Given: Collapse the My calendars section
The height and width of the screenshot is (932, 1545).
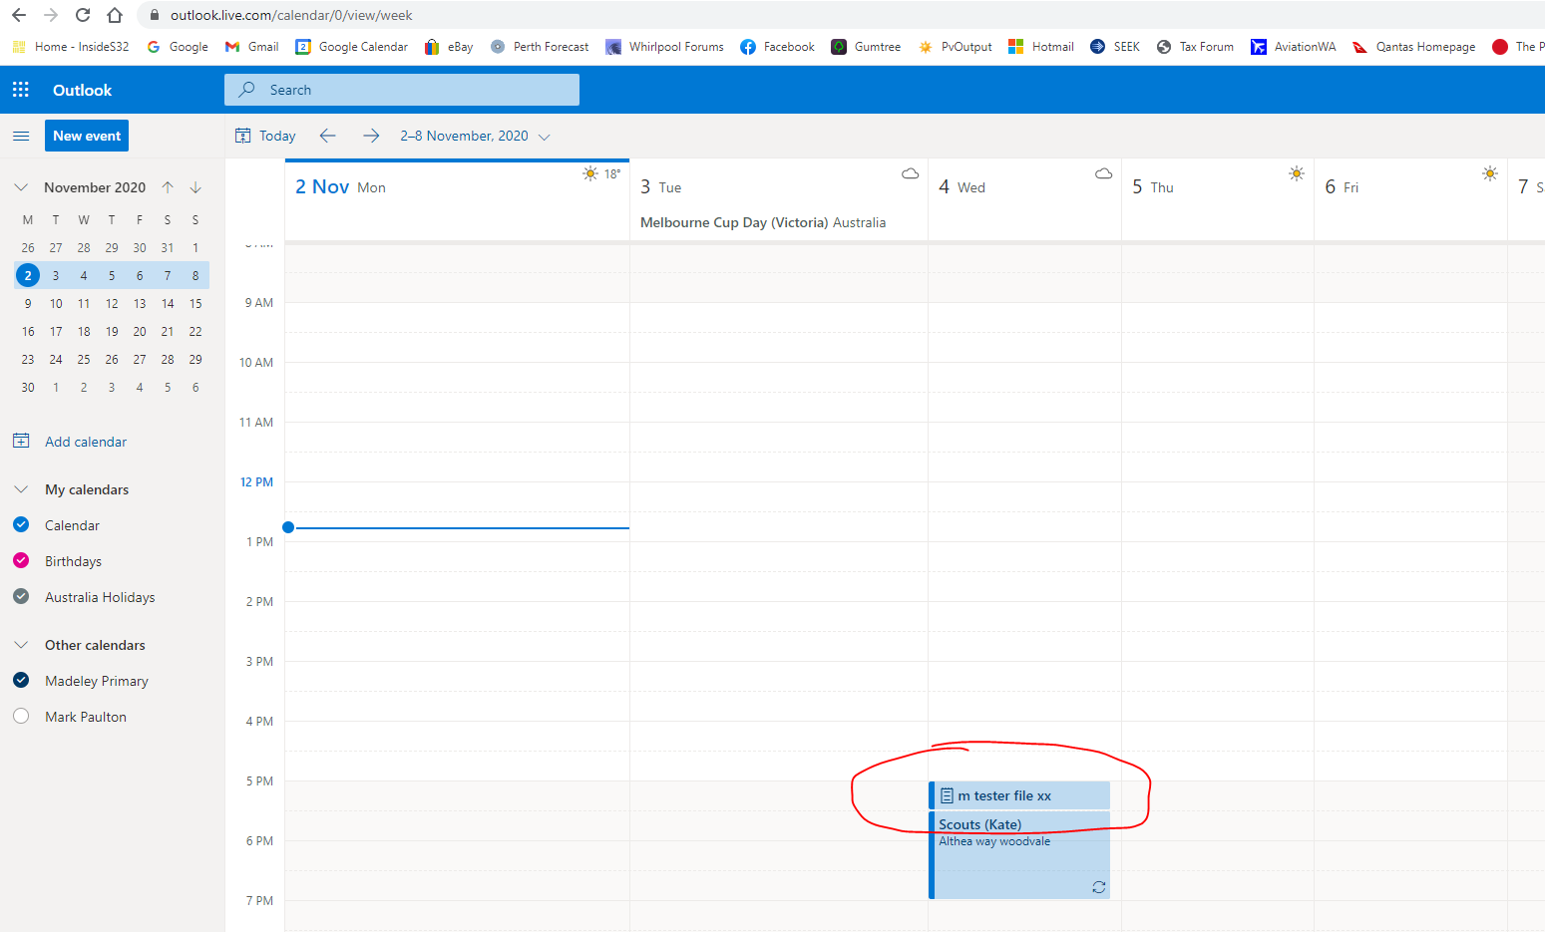Looking at the screenshot, I should point(20,488).
